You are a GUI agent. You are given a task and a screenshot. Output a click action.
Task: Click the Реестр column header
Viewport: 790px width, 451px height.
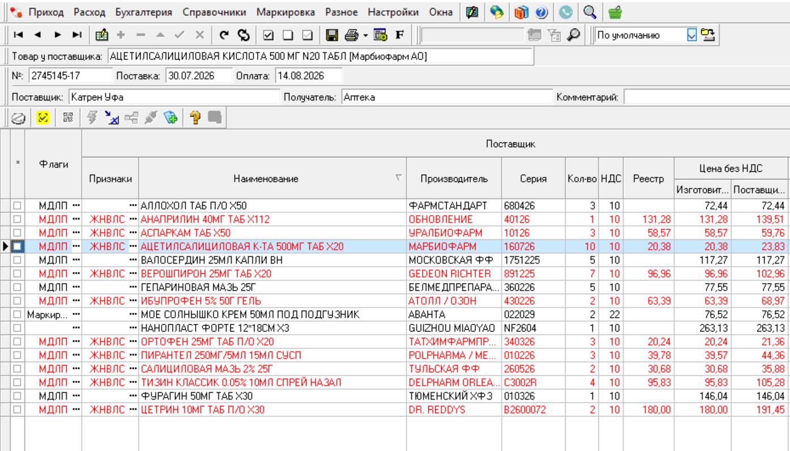coord(648,178)
